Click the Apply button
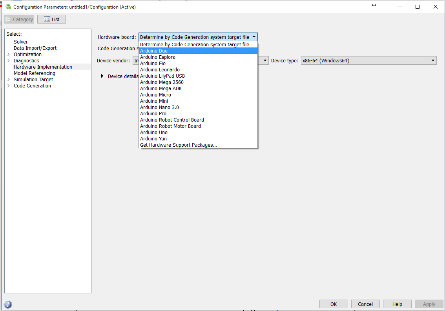 point(429,304)
